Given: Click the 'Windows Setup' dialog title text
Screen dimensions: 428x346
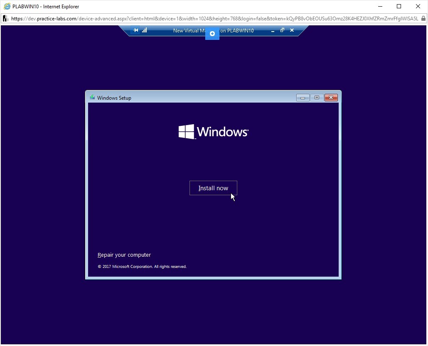Looking at the screenshot, I should [114, 98].
